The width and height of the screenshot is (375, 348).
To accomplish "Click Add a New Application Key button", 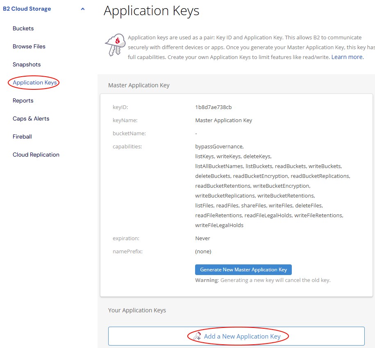I will (236, 336).
